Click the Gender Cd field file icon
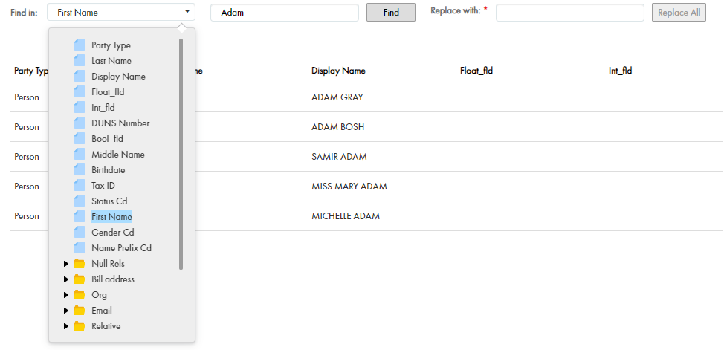 80,233
